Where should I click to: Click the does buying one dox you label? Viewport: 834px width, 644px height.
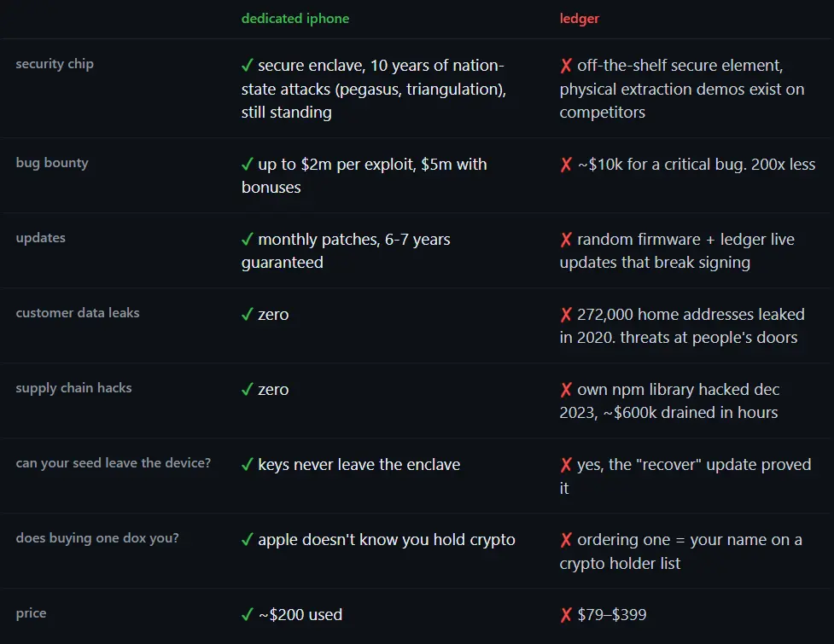pos(97,537)
